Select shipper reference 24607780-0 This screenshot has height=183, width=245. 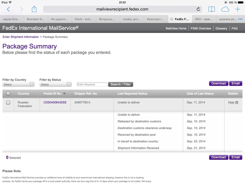[x=82, y=102]
